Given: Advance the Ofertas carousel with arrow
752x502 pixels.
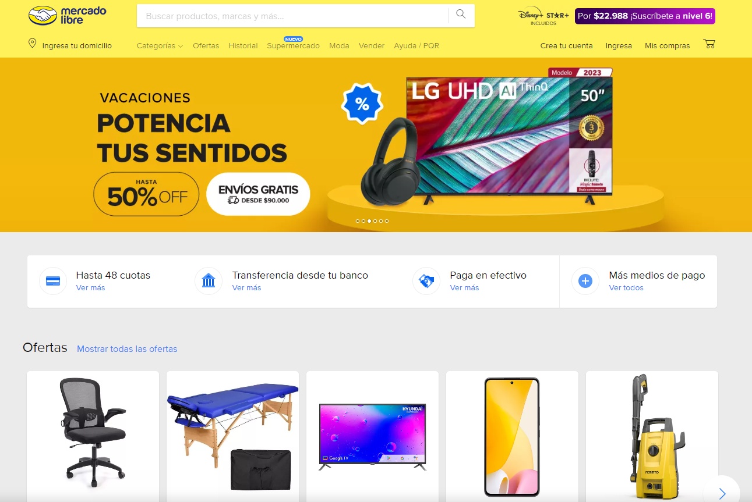Looking at the screenshot, I should [722, 494].
